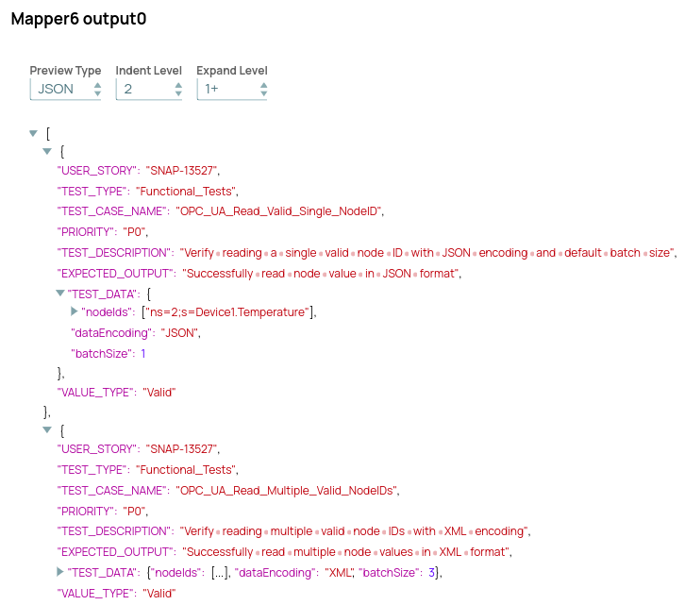Open the Preview Type JSON dropdown
The width and height of the screenshot is (685, 605).
pos(65,89)
